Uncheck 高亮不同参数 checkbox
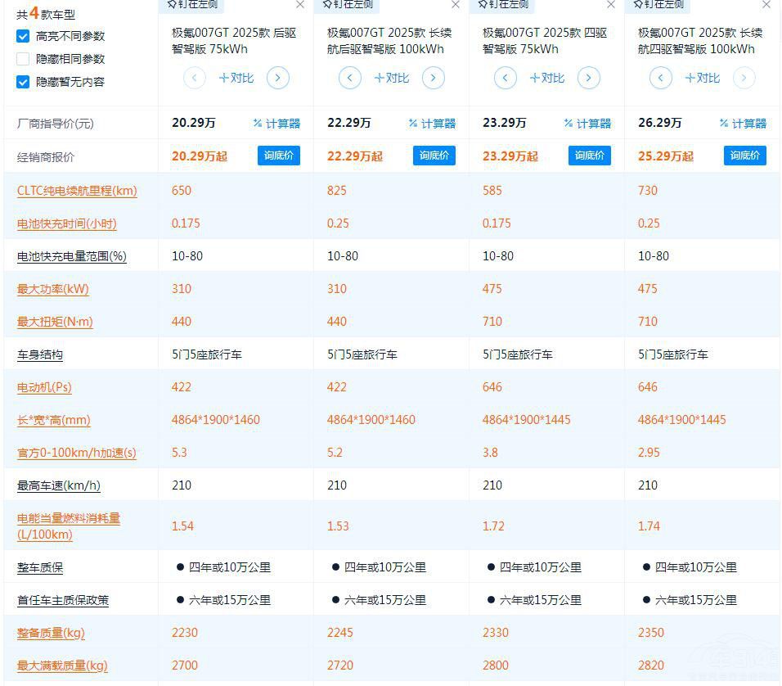The image size is (782, 686). [x=23, y=36]
